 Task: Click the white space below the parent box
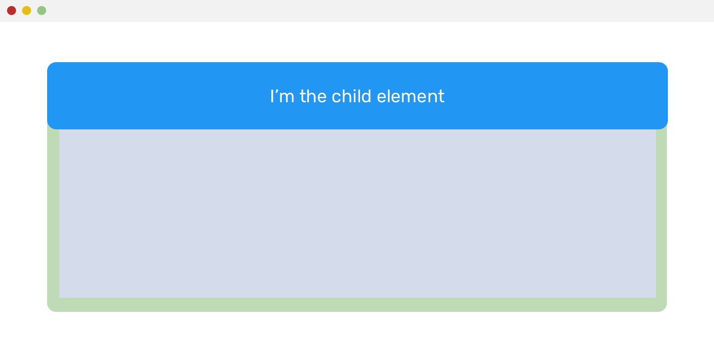[x=357, y=336]
